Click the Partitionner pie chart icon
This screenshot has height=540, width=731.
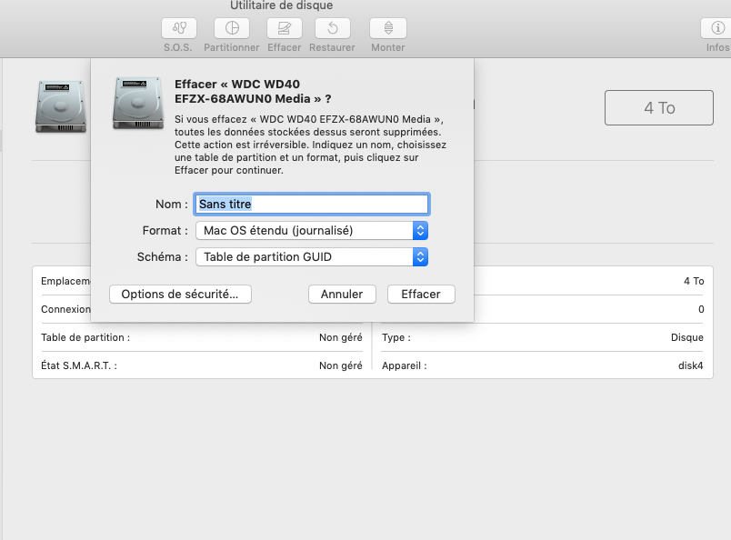click(232, 28)
